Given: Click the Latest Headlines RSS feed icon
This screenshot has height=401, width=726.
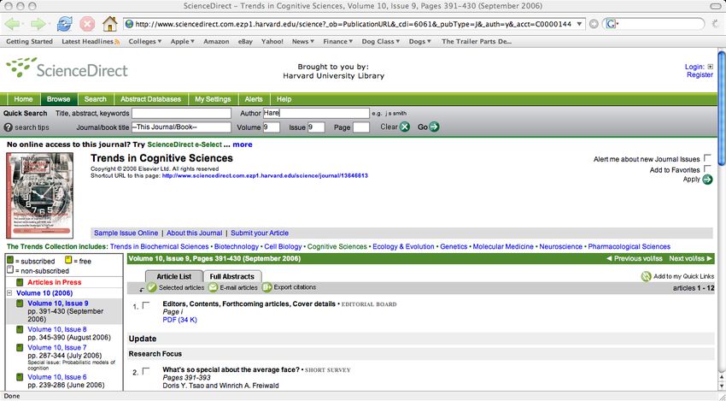Looking at the screenshot, I should [117, 42].
